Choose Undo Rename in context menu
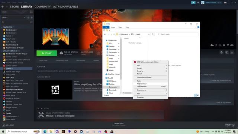 pyautogui.click(x=150, y=86)
